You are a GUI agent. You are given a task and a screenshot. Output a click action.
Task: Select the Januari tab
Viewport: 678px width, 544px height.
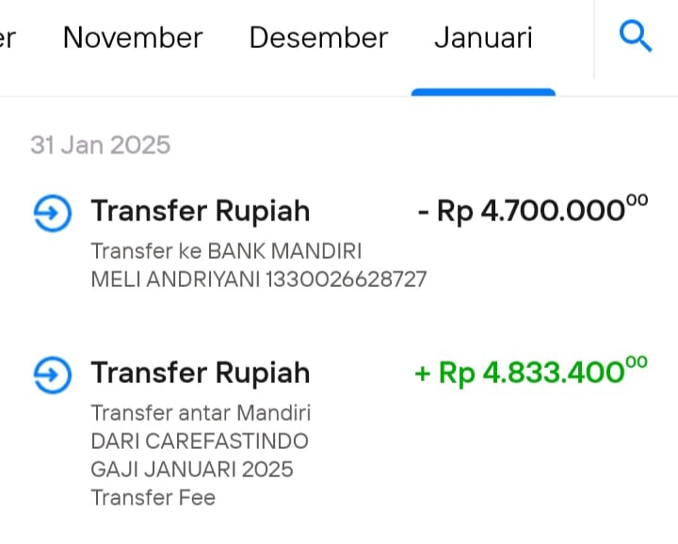coord(483,38)
